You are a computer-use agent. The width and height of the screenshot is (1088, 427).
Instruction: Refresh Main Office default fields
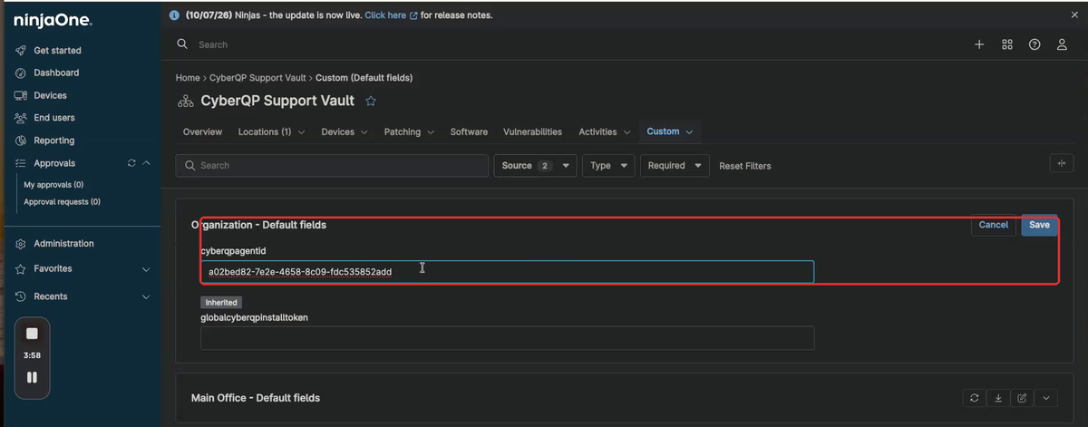974,397
